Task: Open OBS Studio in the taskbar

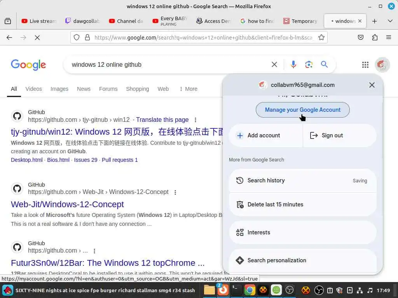Action: [289, 290]
